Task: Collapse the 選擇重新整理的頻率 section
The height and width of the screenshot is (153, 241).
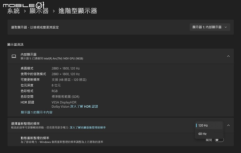Action: 228,125
